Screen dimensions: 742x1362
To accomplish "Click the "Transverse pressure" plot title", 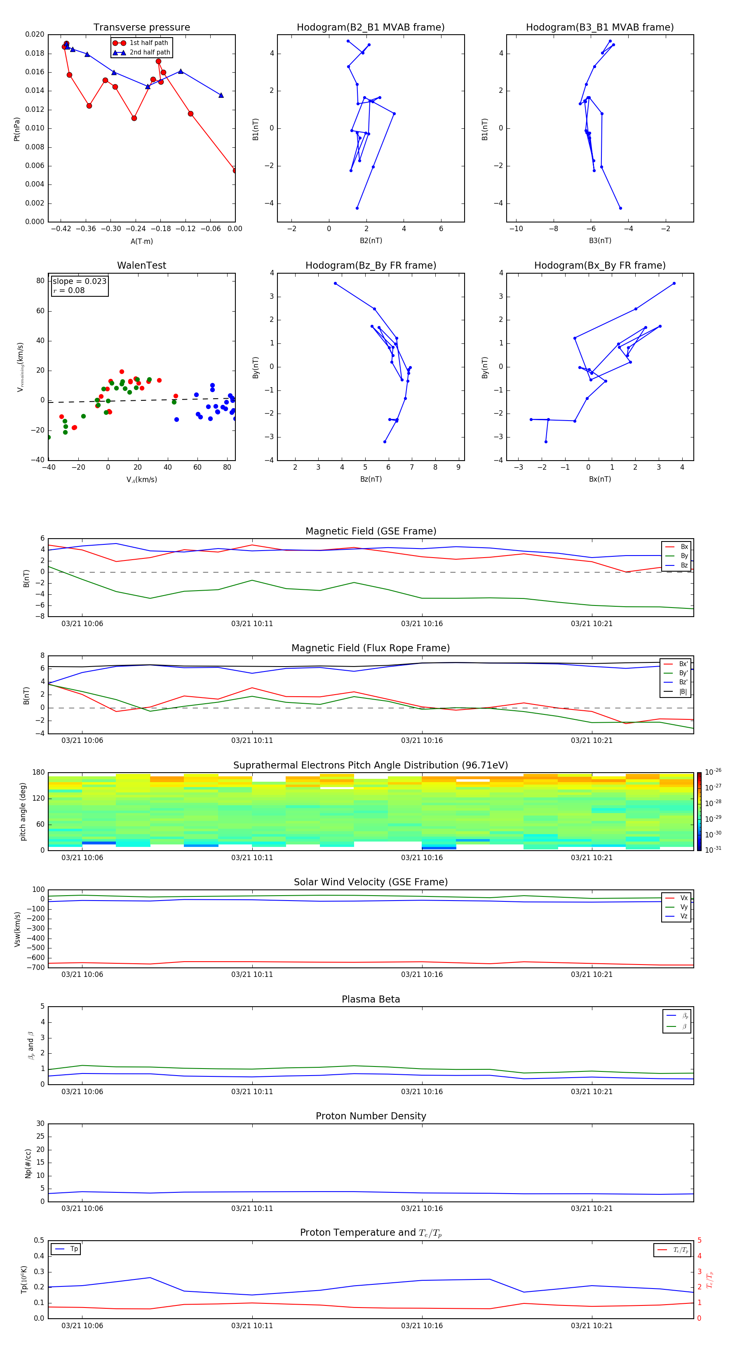I will pos(141,28).
